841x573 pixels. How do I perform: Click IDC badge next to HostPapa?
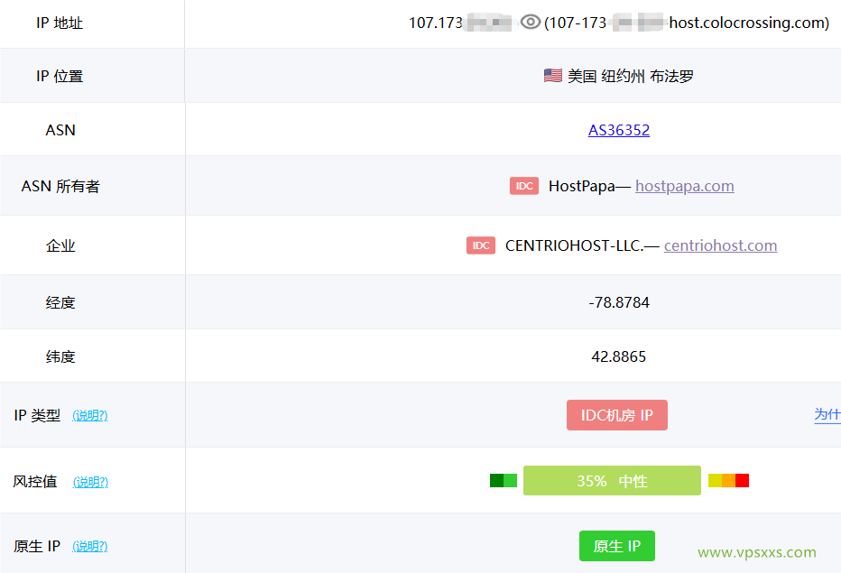[524, 186]
